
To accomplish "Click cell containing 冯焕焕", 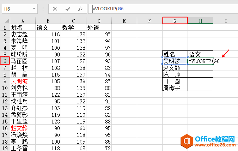I will click(23, 135).
